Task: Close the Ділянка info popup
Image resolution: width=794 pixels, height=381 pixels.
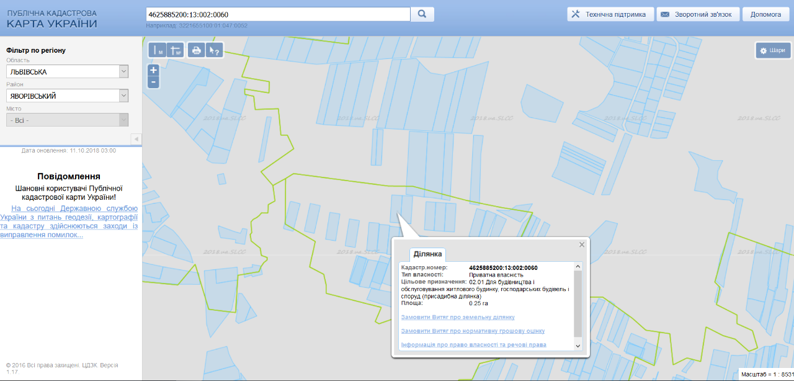Action: pos(582,244)
